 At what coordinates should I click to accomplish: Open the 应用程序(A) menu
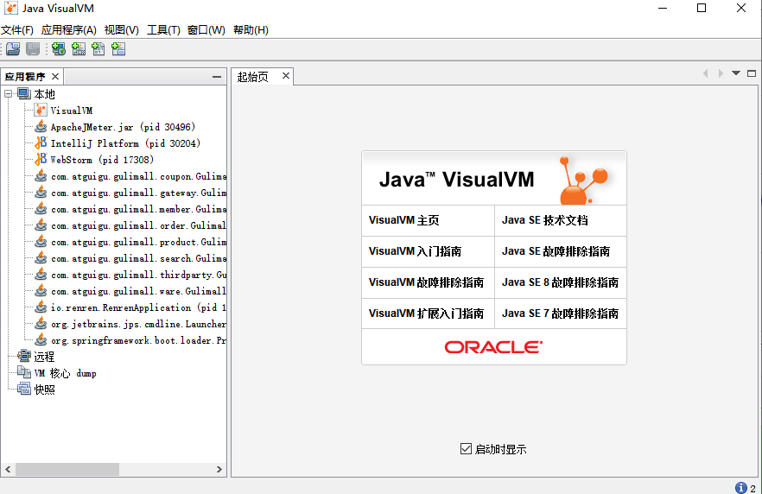68,30
